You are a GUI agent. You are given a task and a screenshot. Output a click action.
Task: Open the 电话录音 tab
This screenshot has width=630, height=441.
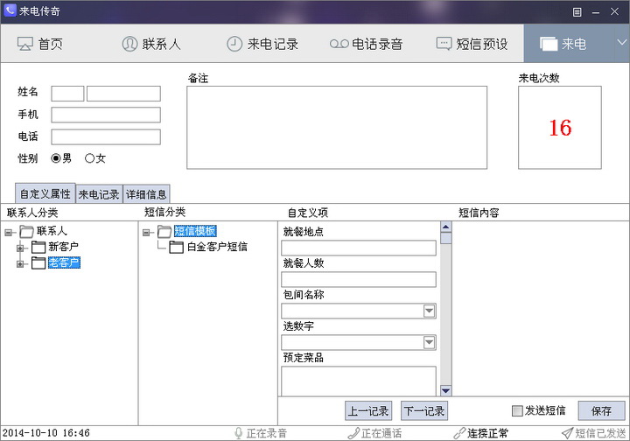point(366,44)
